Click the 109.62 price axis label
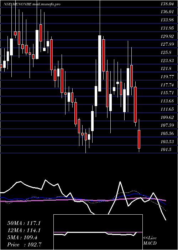 click(x=167, y=117)
